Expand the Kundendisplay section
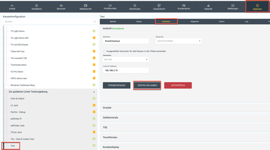Viewport: 270px width, 150px height. pyautogui.click(x=185, y=147)
